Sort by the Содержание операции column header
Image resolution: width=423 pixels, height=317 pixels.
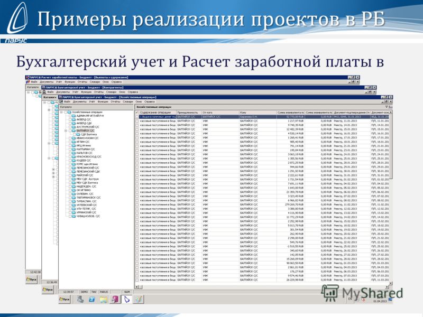[158, 113]
